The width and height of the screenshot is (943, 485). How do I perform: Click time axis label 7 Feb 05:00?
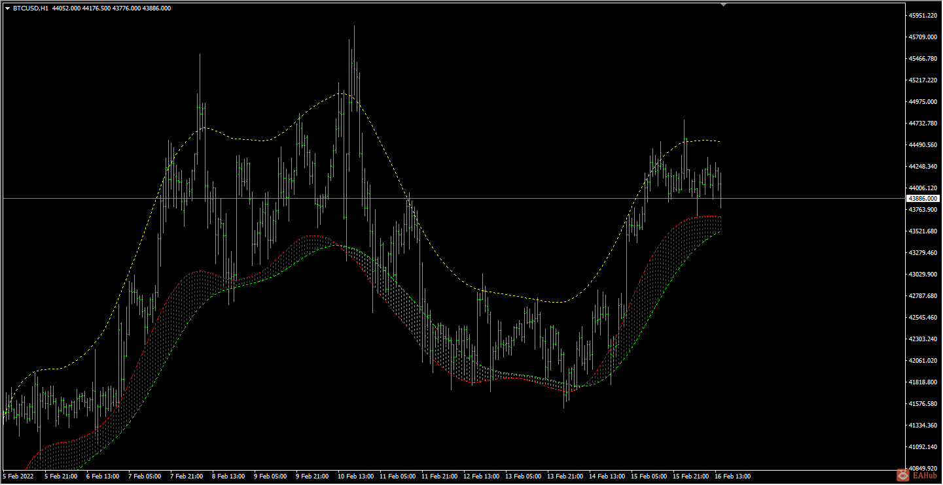145,477
